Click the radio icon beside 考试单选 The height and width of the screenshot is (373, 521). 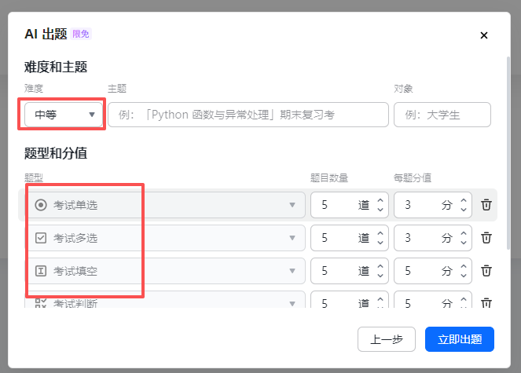[x=41, y=205]
